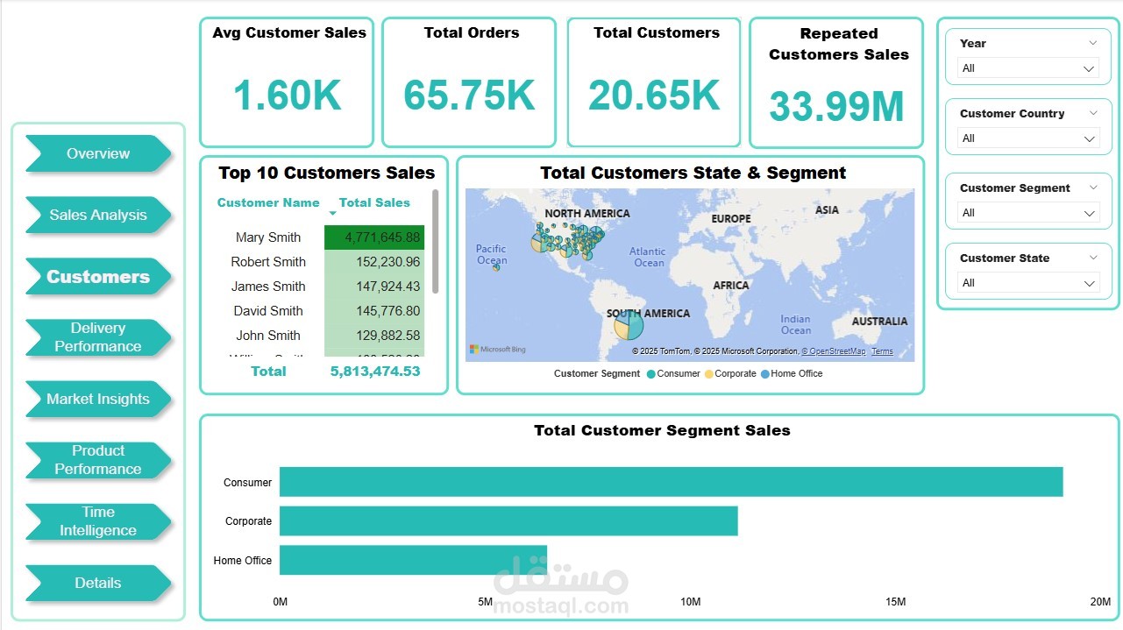Click the South America pie chart bubble

[629, 325]
